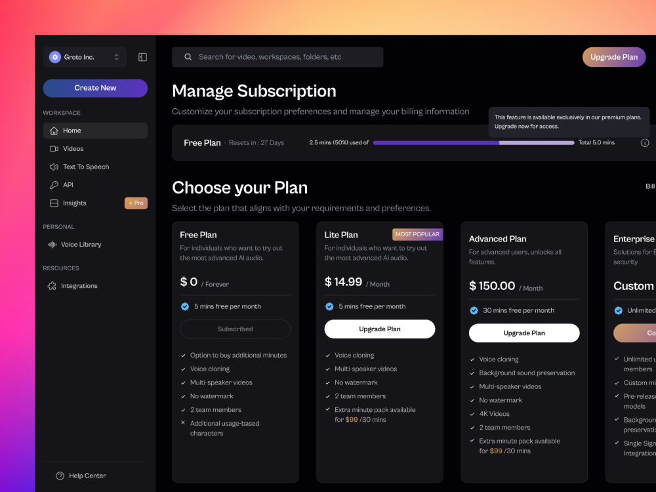This screenshot has height=492, width=656.
Task: Click the Create New button
Action: [95, 88]
